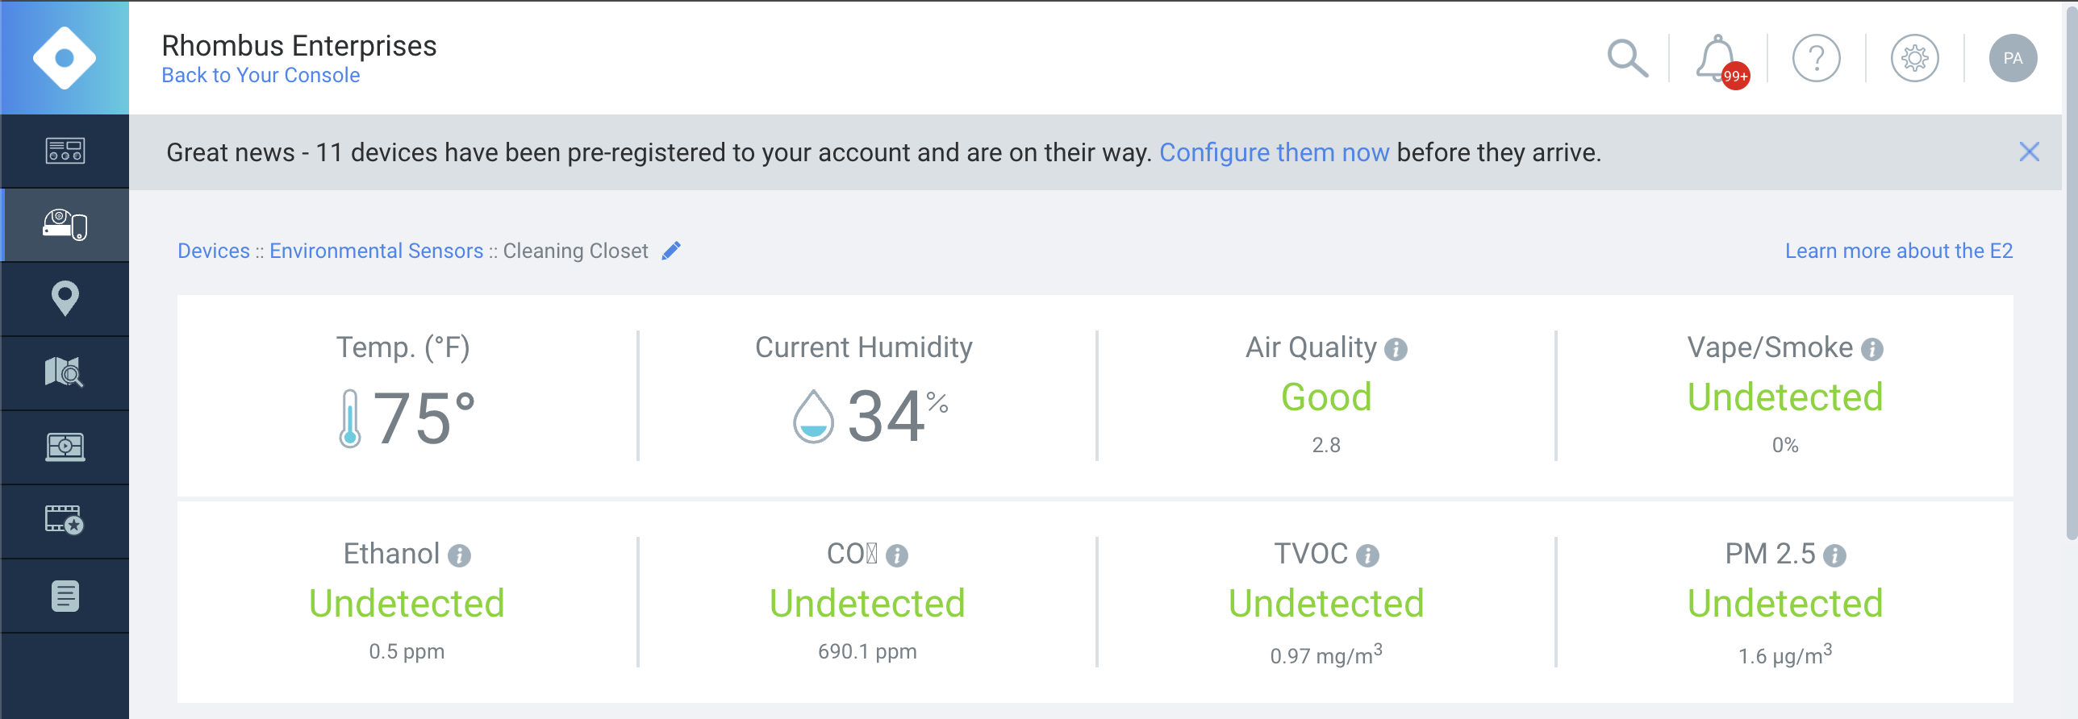Edit the Cleaning Closet name pencil
Image resolution: width=2078 pixels, height=719 pixels.
[671, 251]
